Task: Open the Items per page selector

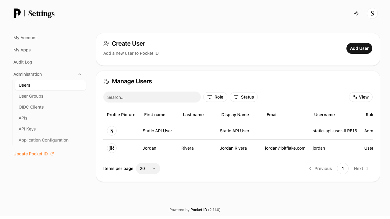Action: (148, 169)
